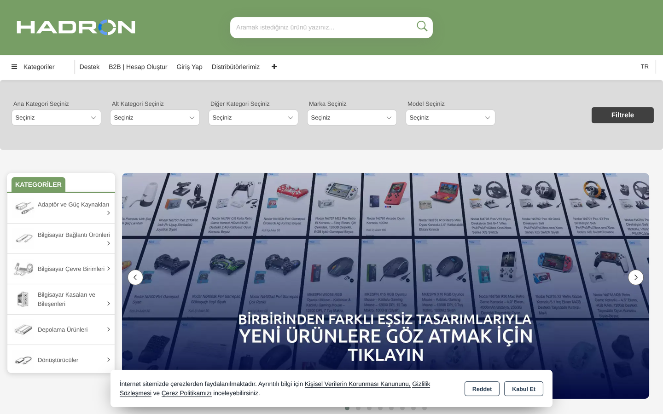
Task: Click Reddet on cookie notice
Action: click(482, 389)
